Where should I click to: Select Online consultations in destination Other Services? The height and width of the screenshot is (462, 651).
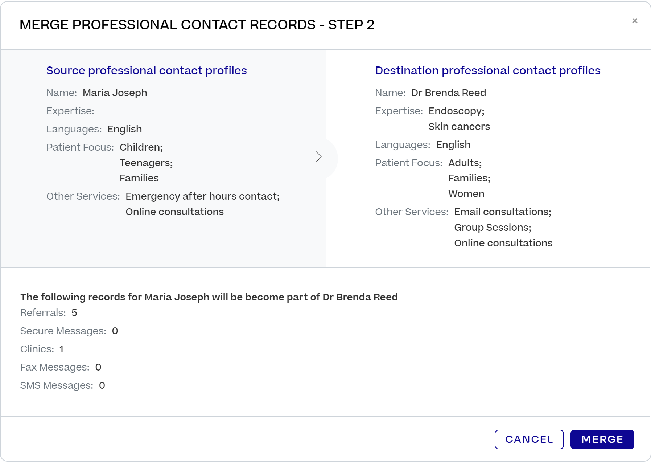pyautogui.click(x=503, y=243)
